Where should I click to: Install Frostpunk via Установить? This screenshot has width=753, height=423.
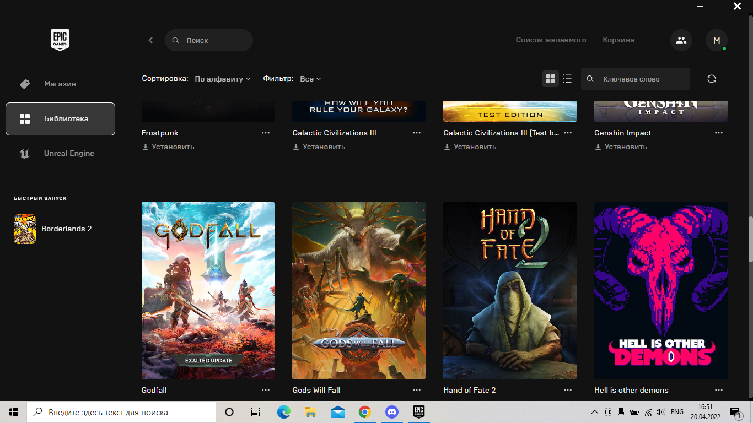tap(168, 147)
